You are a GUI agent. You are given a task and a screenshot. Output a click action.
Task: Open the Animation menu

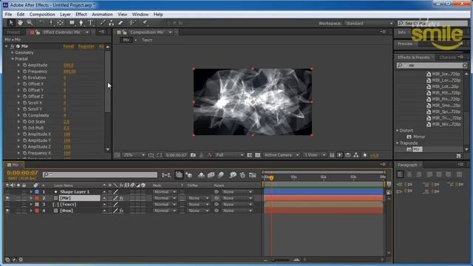pos(102,14)
